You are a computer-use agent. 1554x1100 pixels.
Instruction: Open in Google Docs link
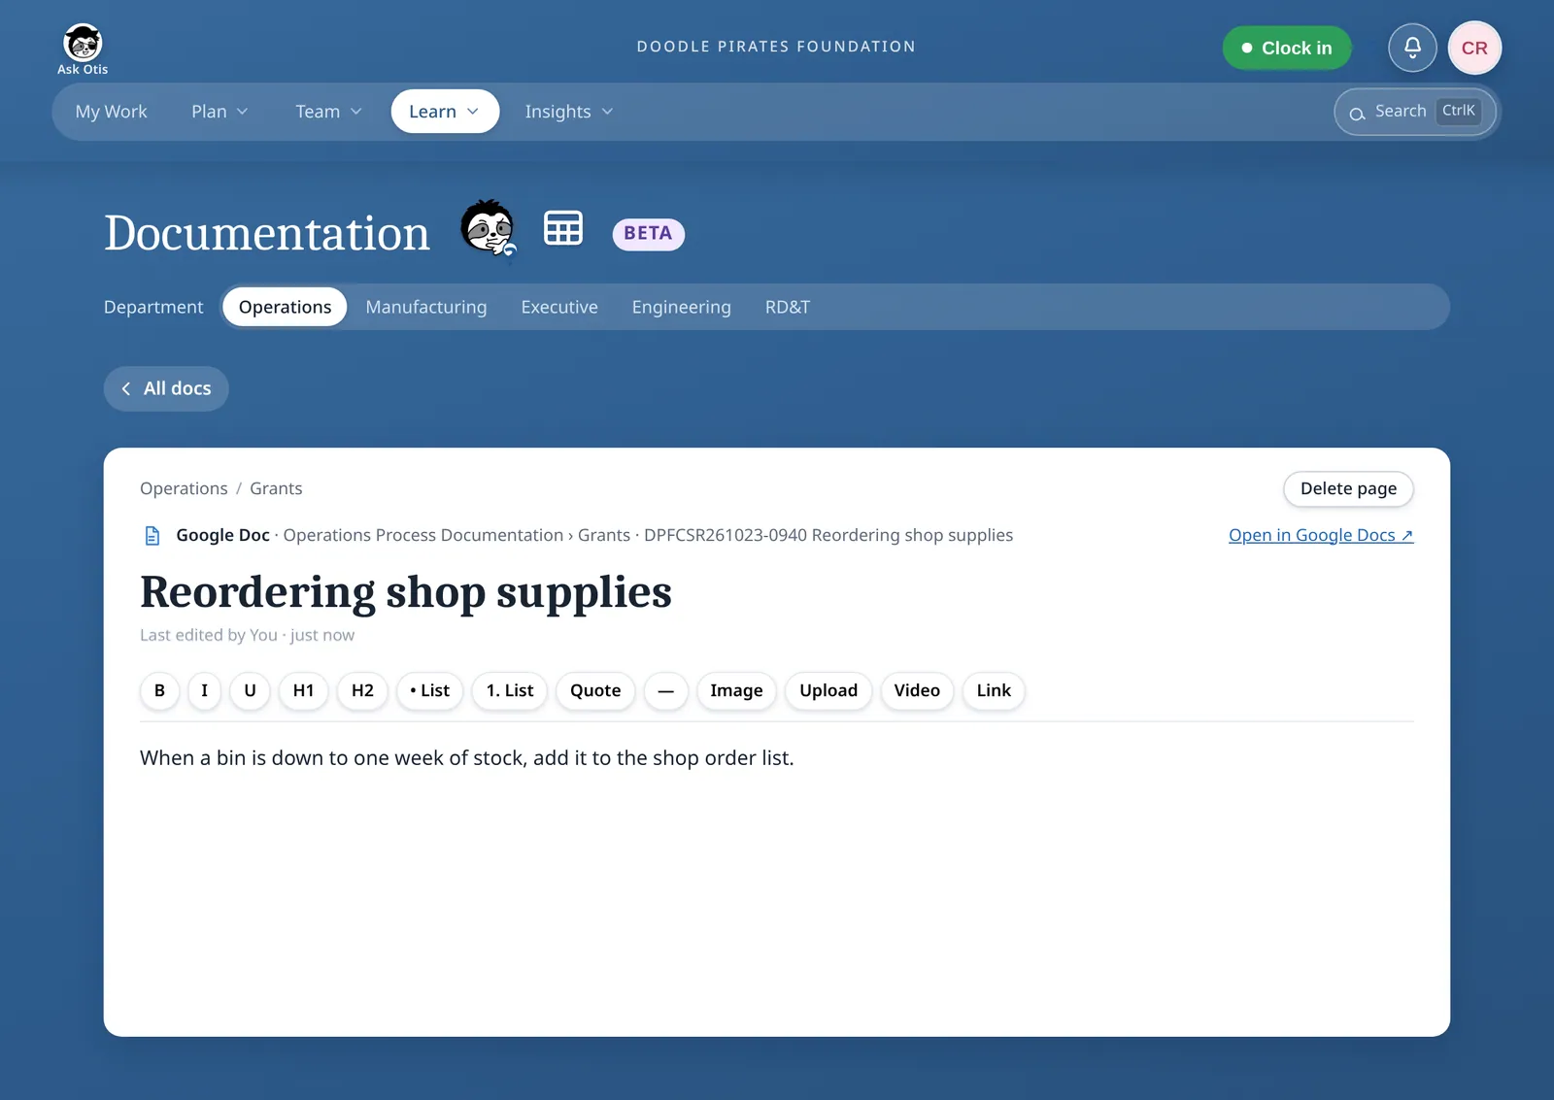[x=1321, y=535]
